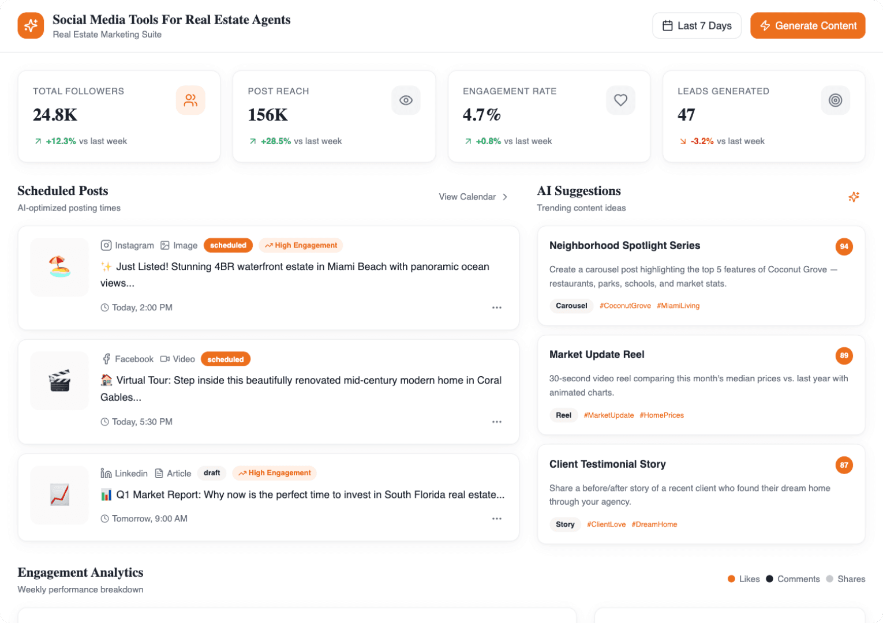Image resolution: width=883 pixels, height=623 pixels.
Task: Open the Last 7 Days date selector
Action: click(697, 25)
